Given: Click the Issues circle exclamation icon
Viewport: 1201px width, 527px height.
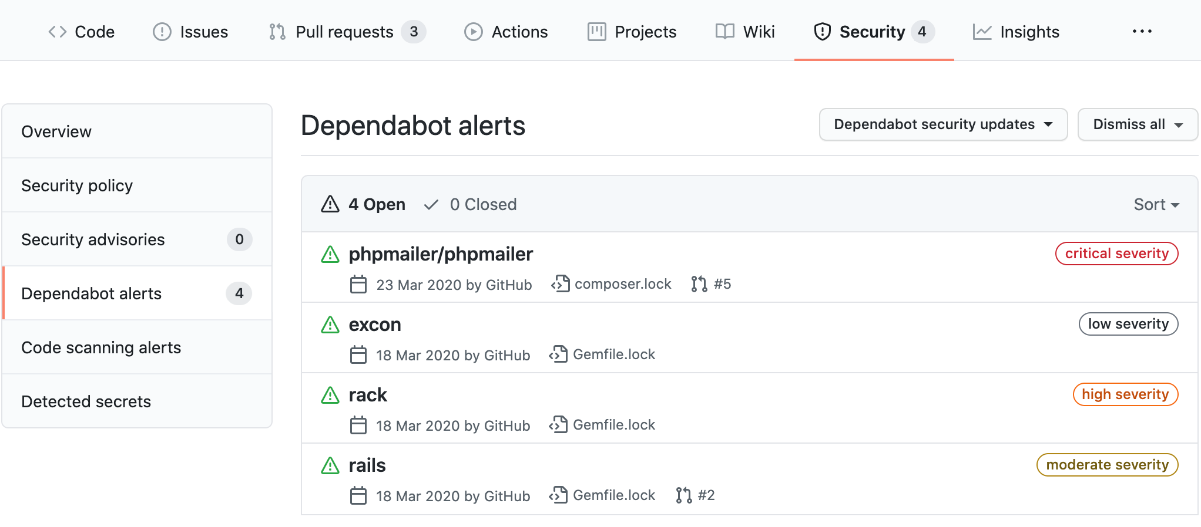Looking at the screenshot, I should [x=162, y=32].
